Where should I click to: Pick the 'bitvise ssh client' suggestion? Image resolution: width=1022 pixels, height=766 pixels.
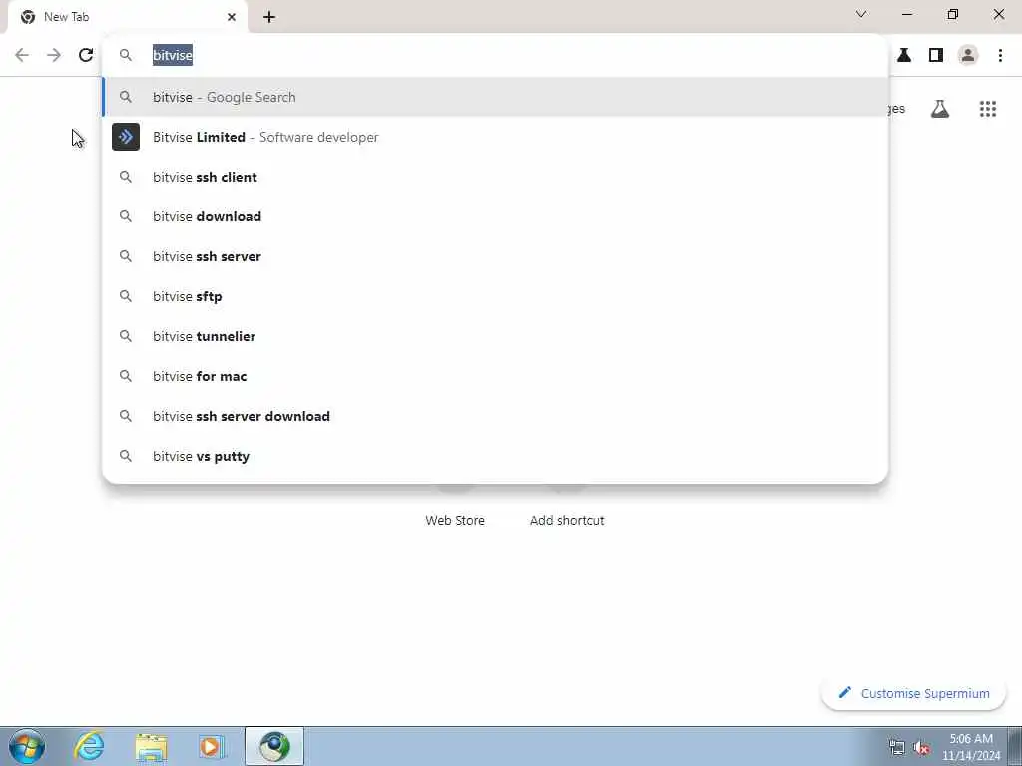tap(495, 177)
